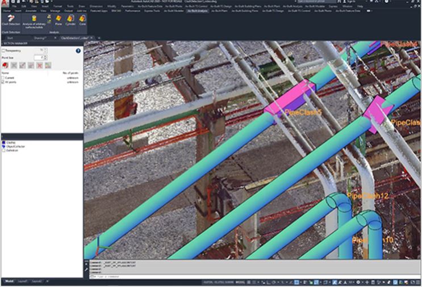This screenshot has width=422, height=287.
Task: Click the red X delete icon in Section Manager
Action: (40, 65)
